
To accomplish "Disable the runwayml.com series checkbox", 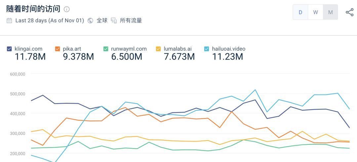I will [x=106, y=49].
